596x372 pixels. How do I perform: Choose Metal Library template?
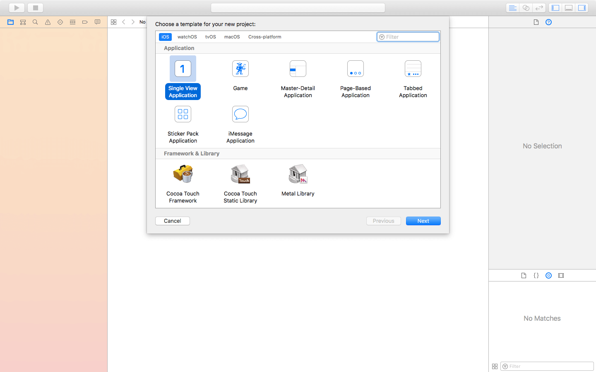pos(298,180)
